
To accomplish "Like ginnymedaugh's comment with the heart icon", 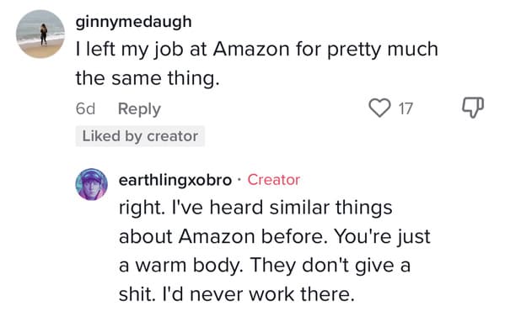I will pos(379,108).
